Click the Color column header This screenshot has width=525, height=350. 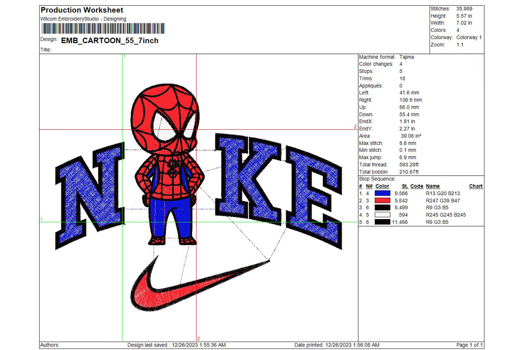382,186
